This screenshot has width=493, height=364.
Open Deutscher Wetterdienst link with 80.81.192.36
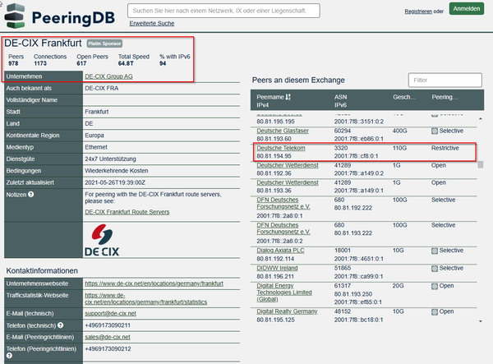pyautogui.click(x=288, y=165)
